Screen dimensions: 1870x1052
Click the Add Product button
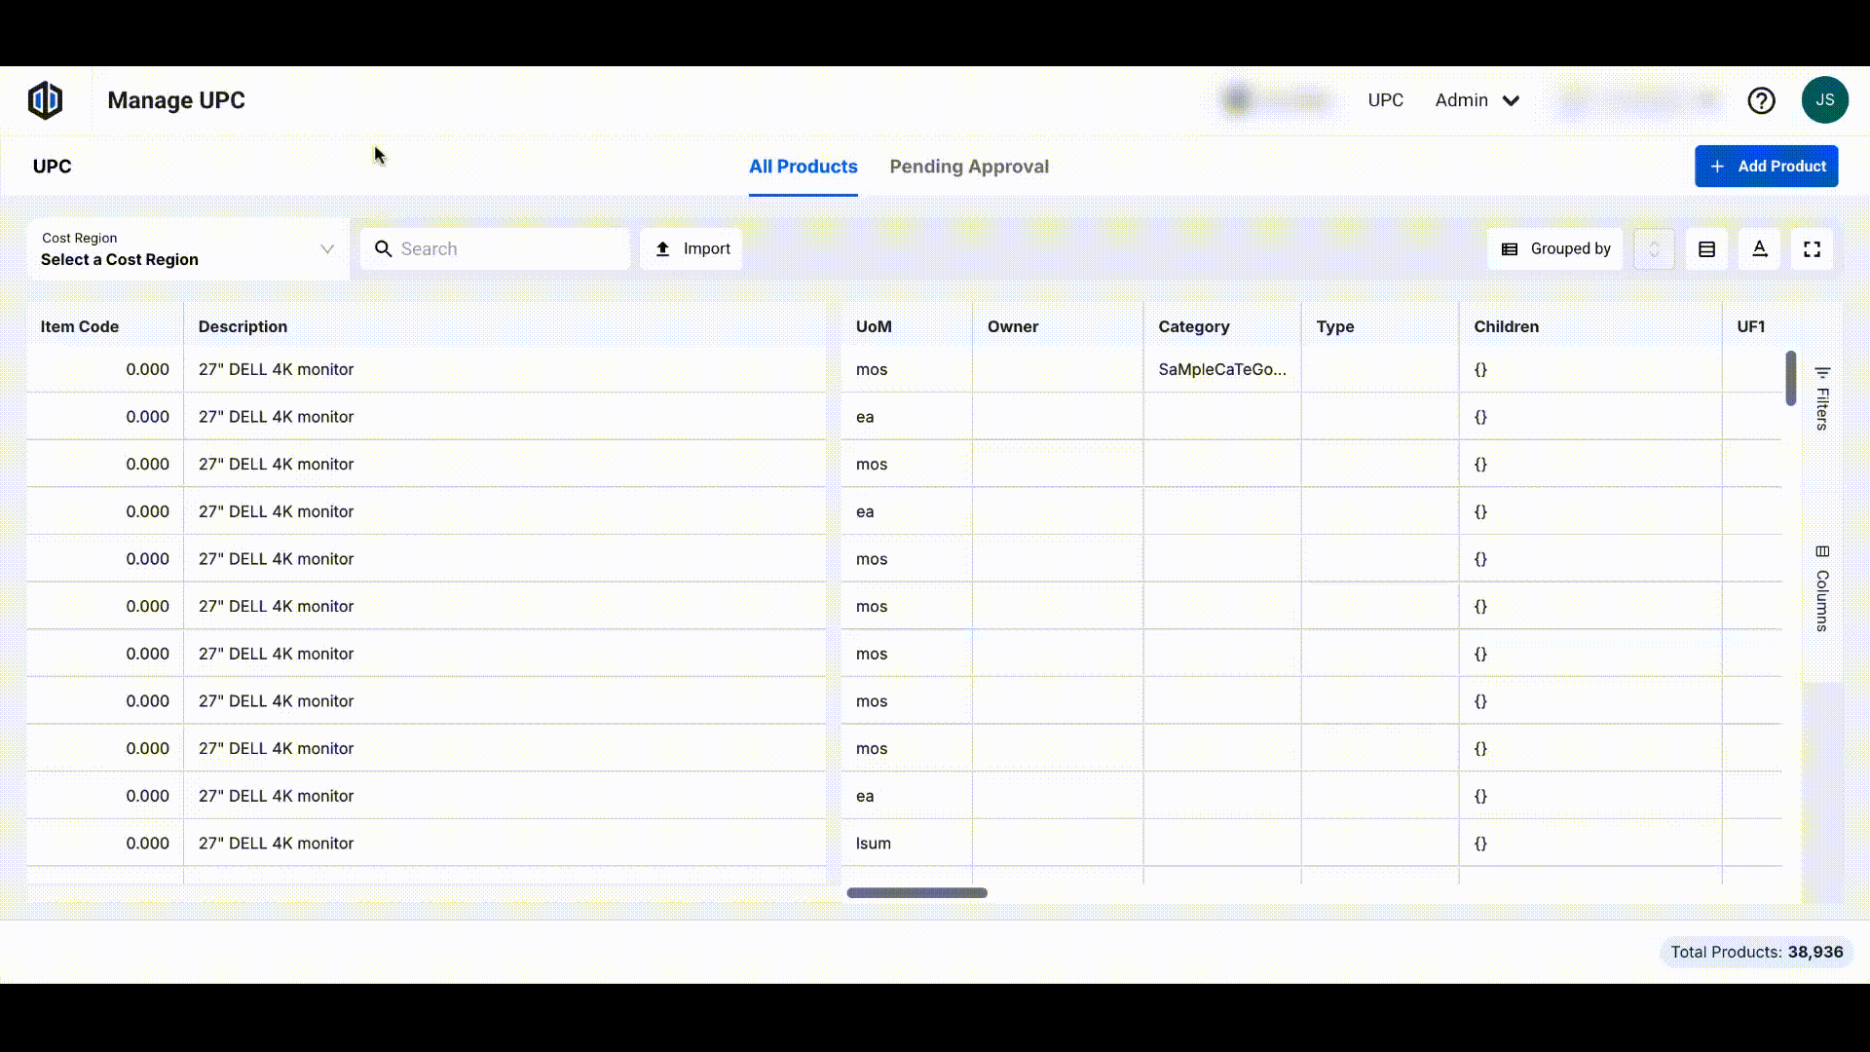coord(1766,167)
